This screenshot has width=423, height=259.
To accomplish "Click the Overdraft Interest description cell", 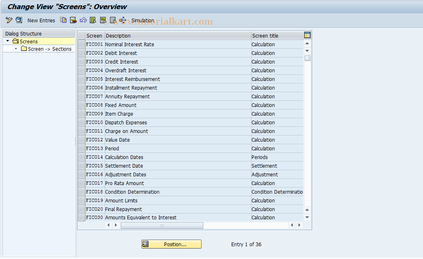I will point(178,70).
